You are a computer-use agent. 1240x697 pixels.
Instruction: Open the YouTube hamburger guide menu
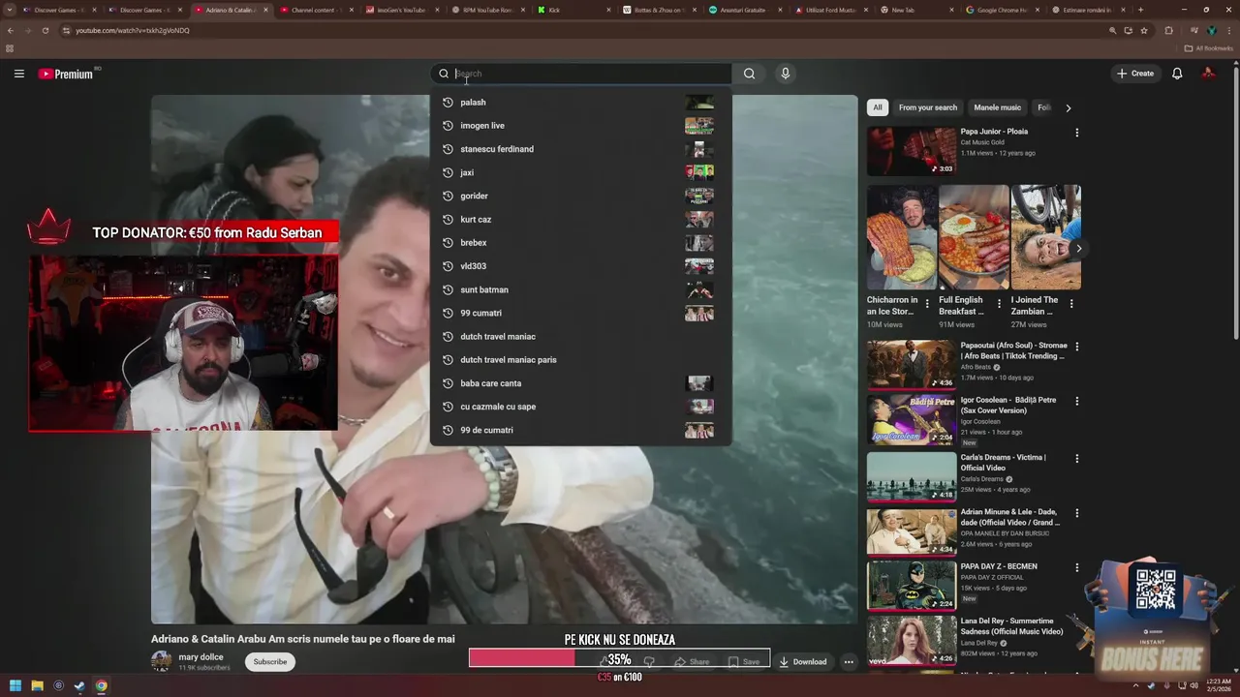click(18, 74)
